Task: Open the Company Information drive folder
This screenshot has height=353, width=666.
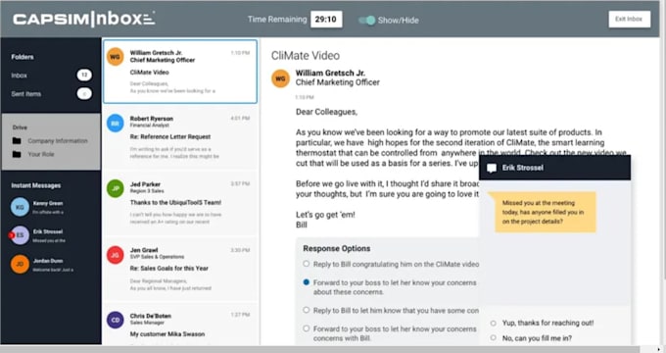Action: coord(58,141)
